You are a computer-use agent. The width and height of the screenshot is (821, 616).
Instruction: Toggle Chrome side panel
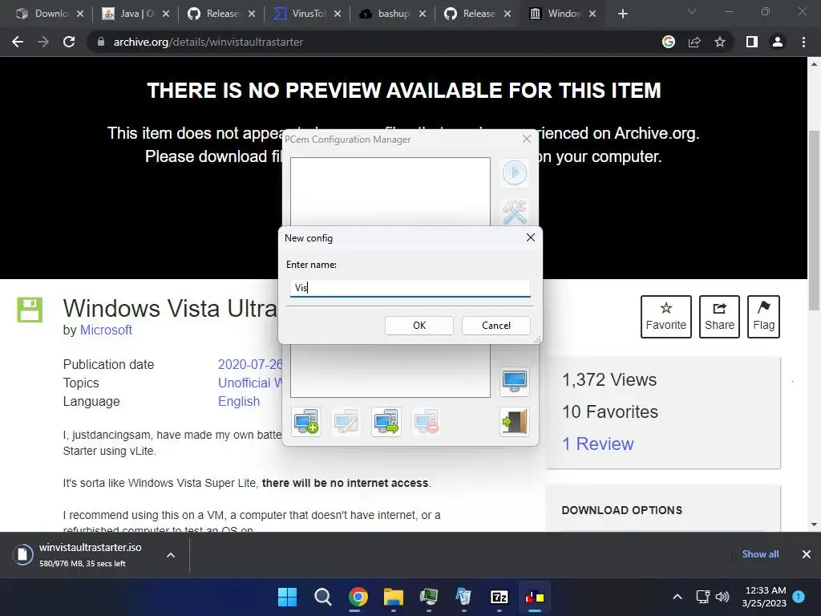[752, 42]
